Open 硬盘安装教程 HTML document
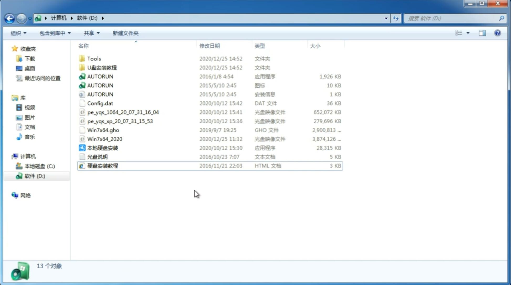The height and width of the screenshot is (285, 511). 102,166
